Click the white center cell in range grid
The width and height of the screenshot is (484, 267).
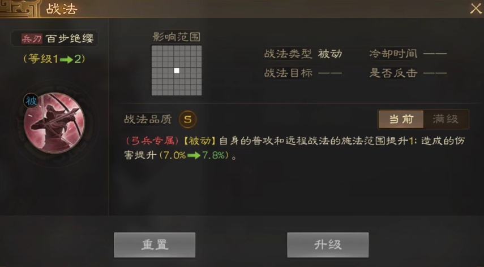177,71
